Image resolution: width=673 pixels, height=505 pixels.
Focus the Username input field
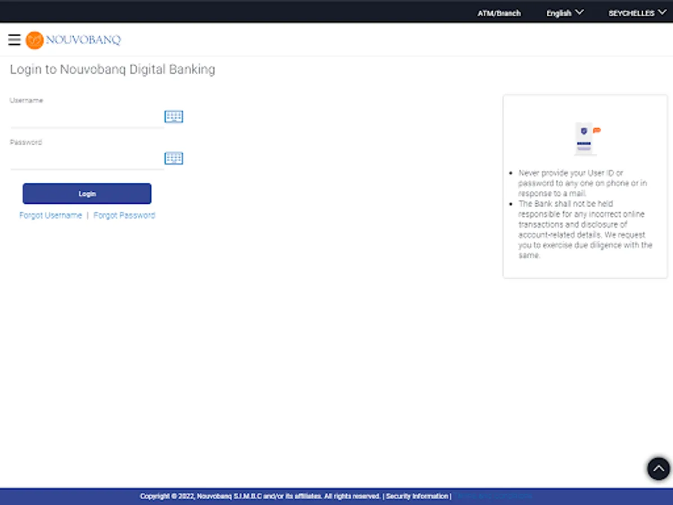[87, 118]
